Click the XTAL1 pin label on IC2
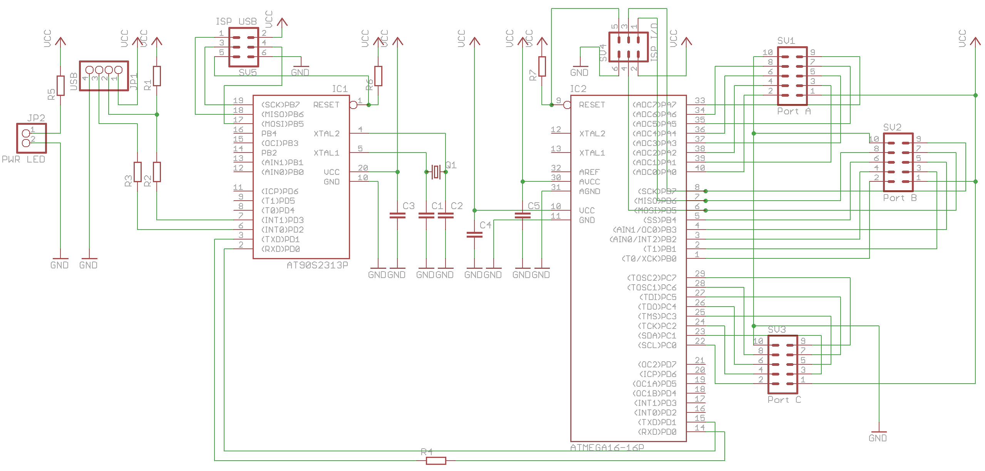985x471 pixels. (x=592, y=153)
